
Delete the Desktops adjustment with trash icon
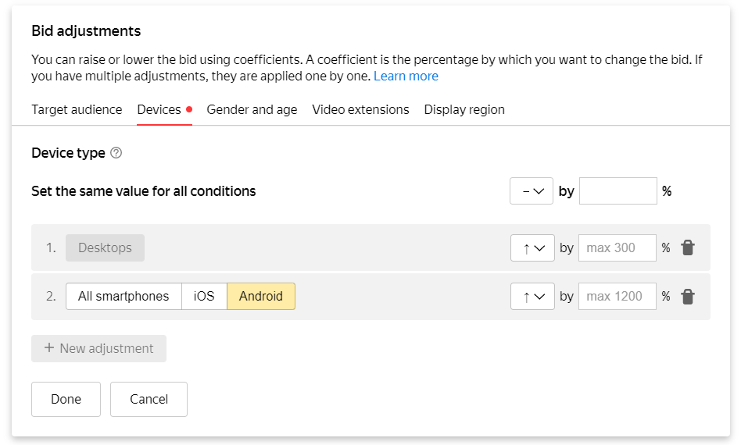click(687, 248)
